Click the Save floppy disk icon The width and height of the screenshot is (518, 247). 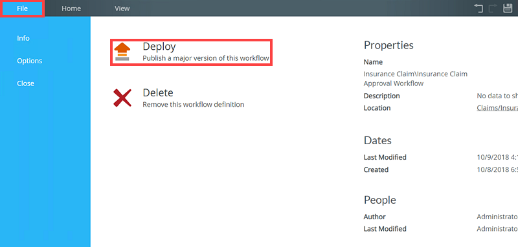click(508, 8)
